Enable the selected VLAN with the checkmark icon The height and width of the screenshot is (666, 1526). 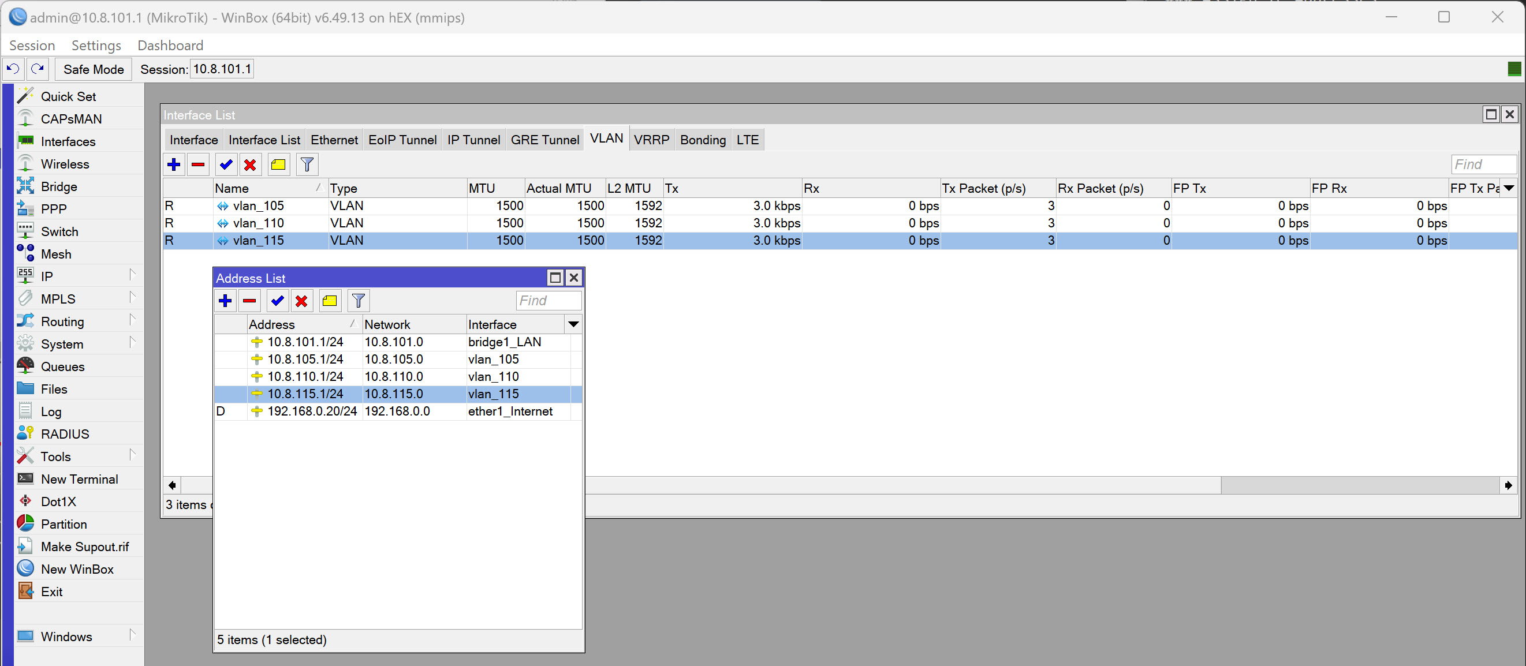tap(226, 164)
